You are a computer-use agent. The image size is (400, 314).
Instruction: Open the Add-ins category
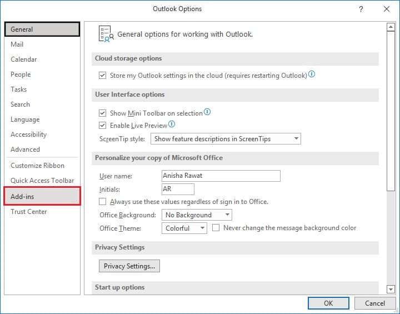point(42,196)
